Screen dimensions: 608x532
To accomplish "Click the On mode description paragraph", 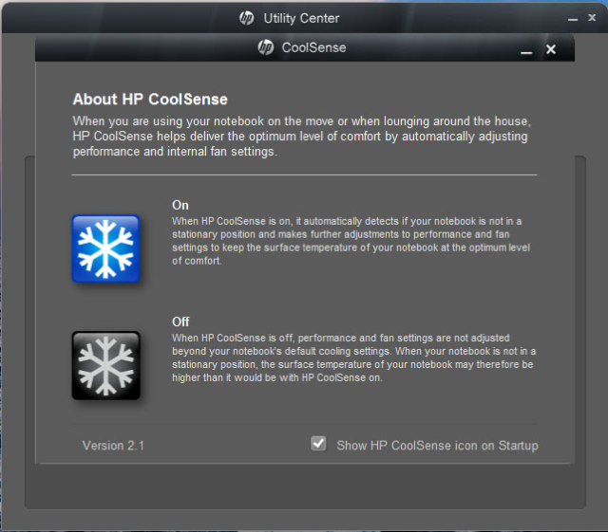I will coord(350,241).
